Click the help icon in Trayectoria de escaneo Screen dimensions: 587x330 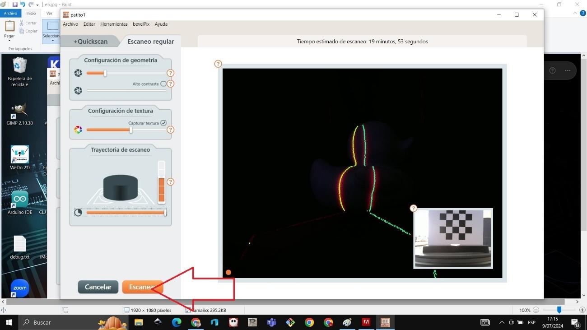(x=171, y=182)
